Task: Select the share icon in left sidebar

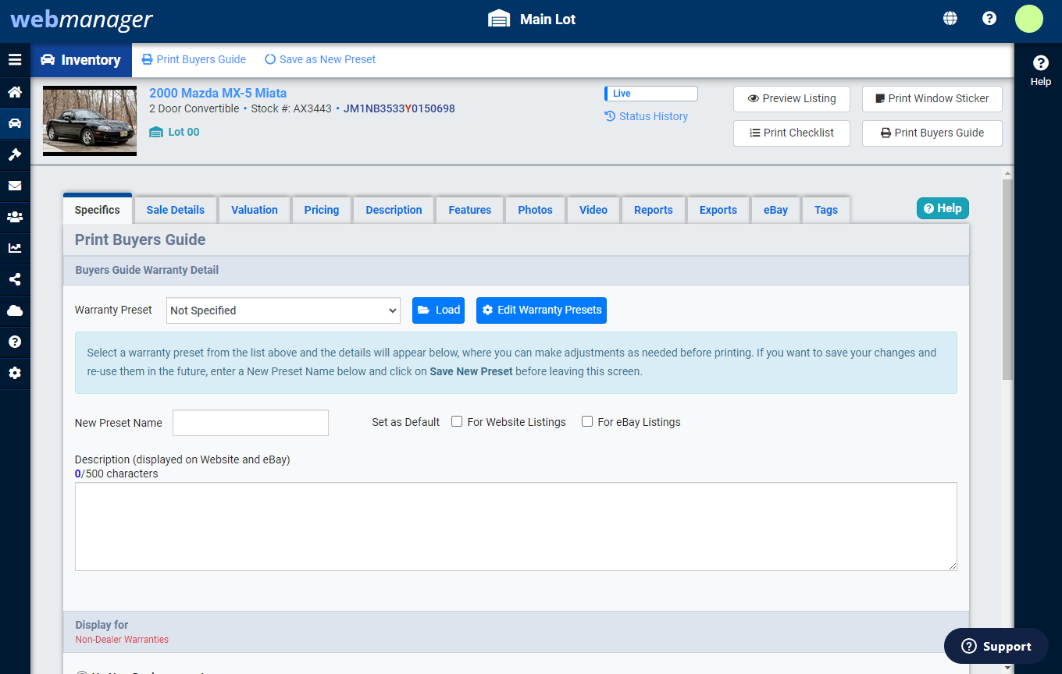Action: (x=15, y=279)
